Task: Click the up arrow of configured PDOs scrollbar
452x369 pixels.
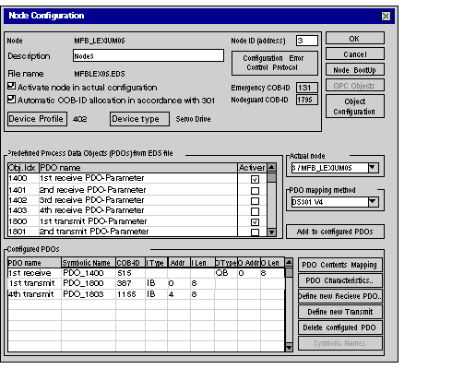Action: click(289, 262)
